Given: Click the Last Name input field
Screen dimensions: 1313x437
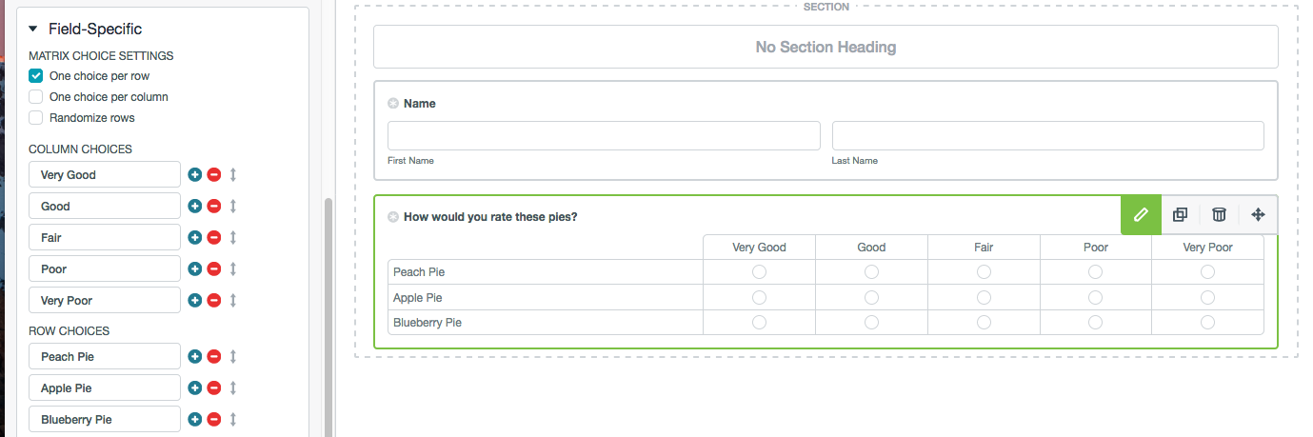Looking at the screenshot, I should pos(1047,135).
